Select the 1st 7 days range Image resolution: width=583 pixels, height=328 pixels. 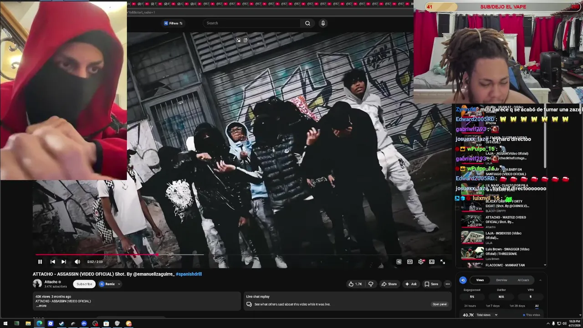pos(493,306)
